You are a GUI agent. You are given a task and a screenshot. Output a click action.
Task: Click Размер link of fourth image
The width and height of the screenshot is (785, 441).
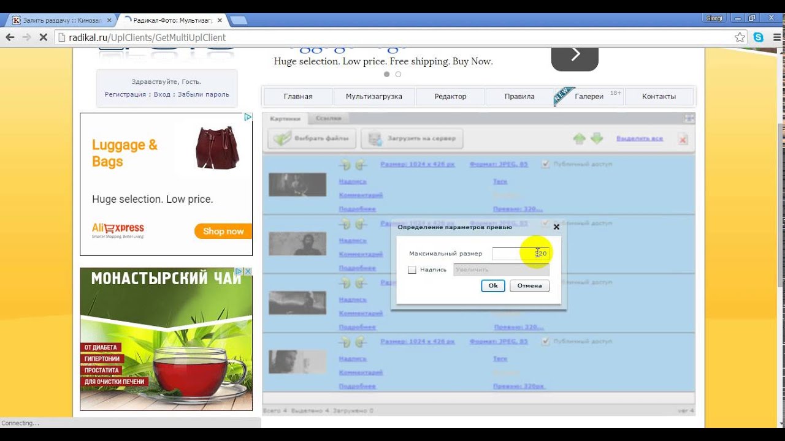418,341
